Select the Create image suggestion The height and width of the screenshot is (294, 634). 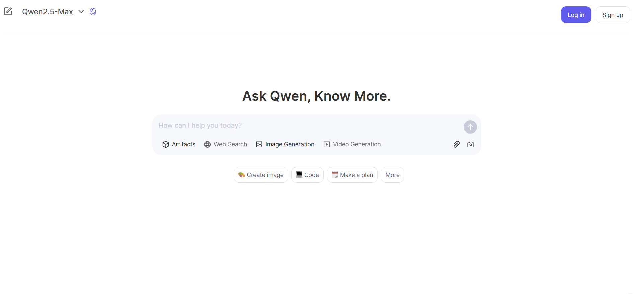261,175
